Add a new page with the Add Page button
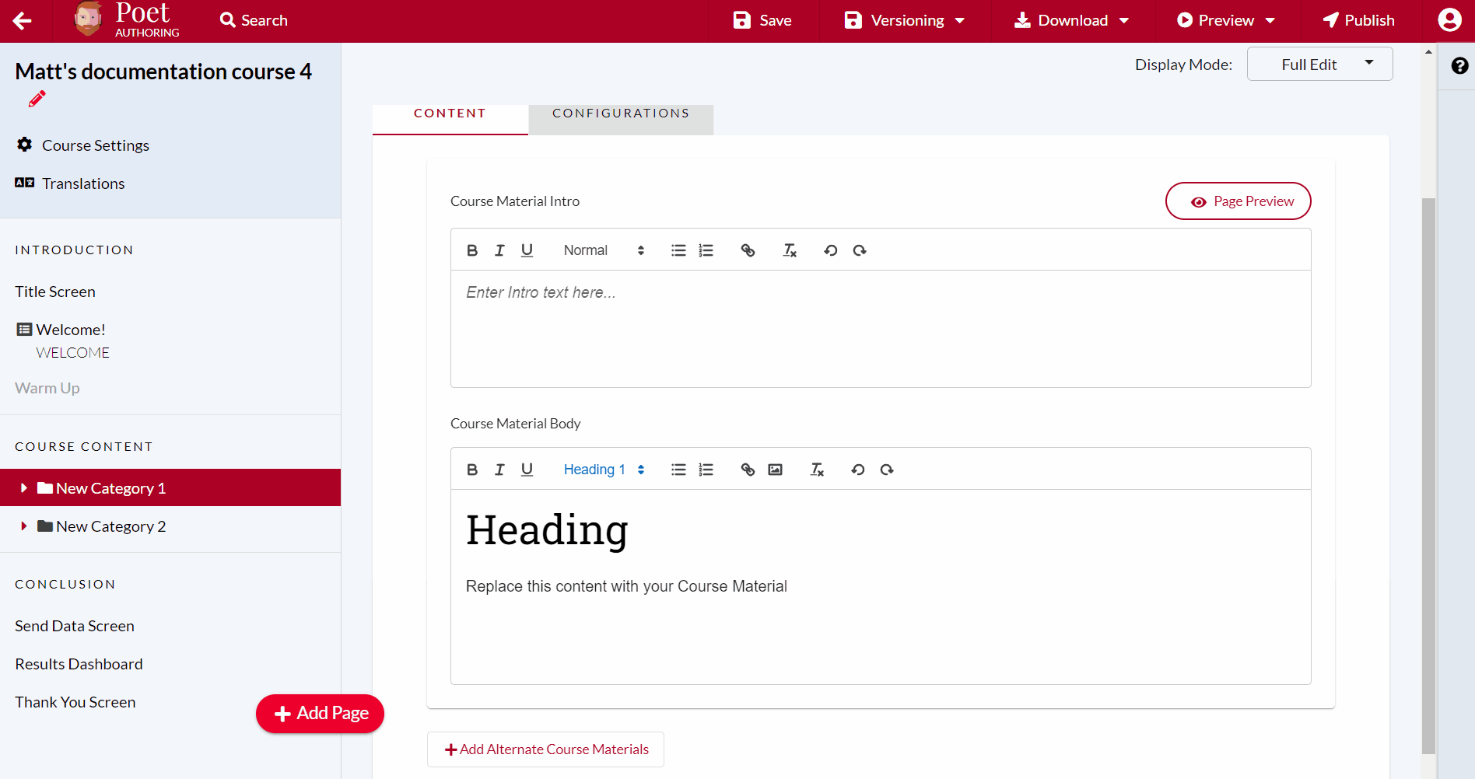 click(x=320, y=713)
